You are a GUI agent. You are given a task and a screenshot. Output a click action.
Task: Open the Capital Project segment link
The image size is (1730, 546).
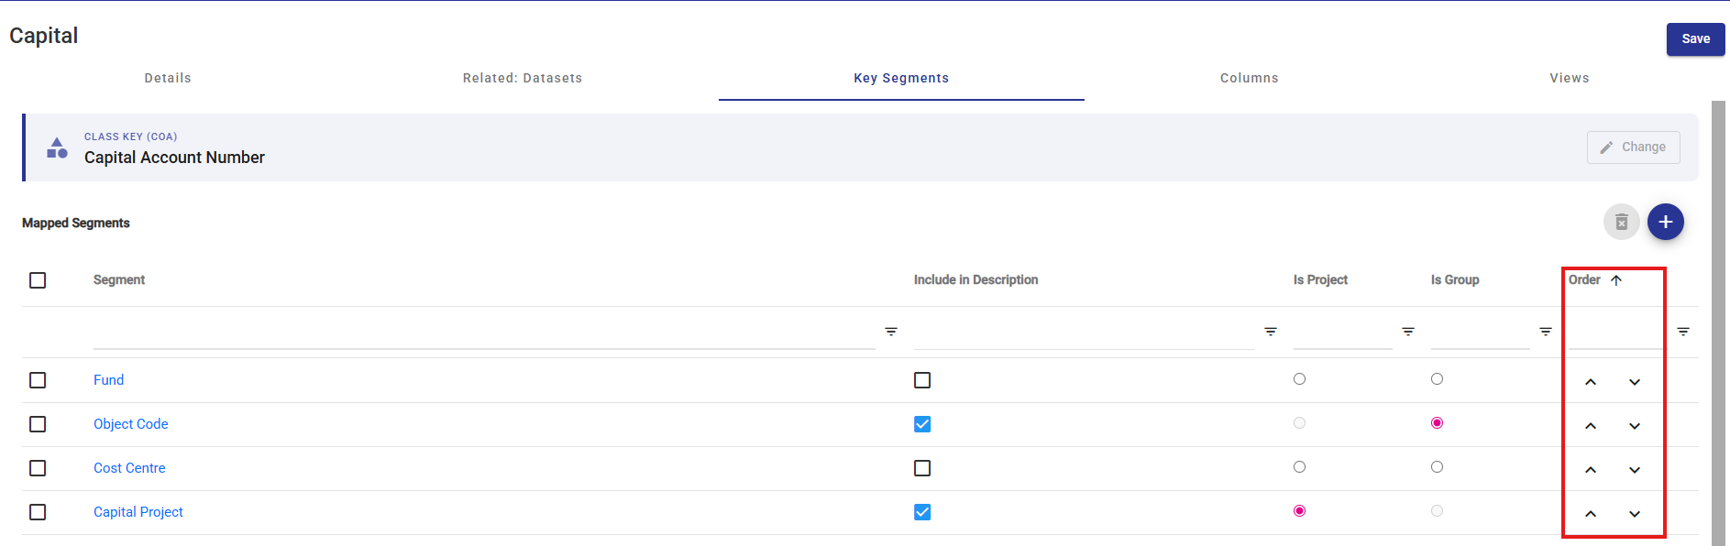[138, 512]
